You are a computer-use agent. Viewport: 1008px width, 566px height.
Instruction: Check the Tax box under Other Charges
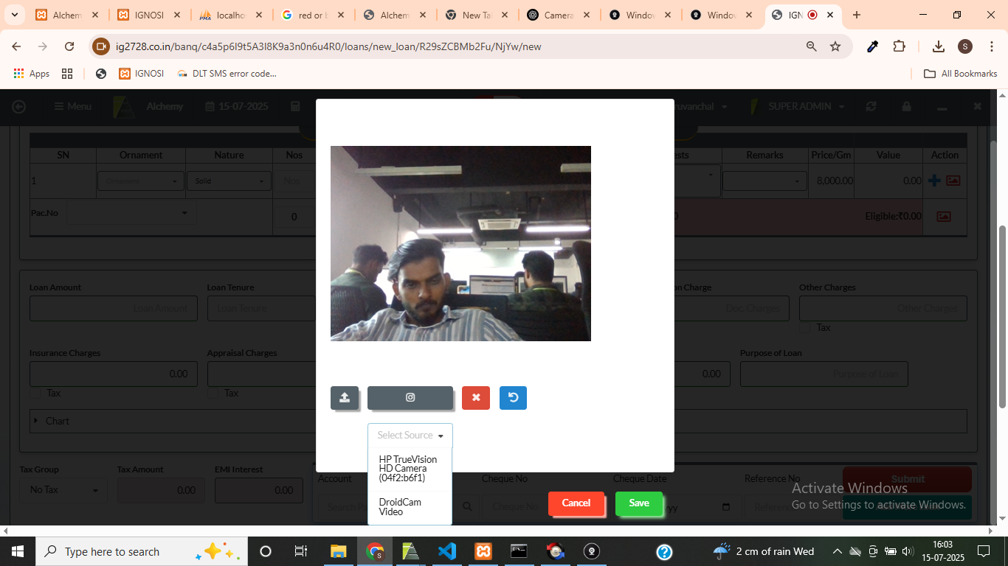point(805,328)
